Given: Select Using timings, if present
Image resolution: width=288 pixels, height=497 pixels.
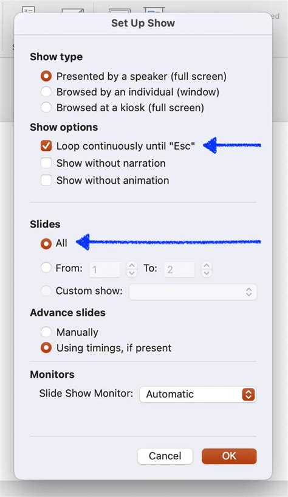Looking at the screenshot, I should pyautogui.click(x=46, y=348).
